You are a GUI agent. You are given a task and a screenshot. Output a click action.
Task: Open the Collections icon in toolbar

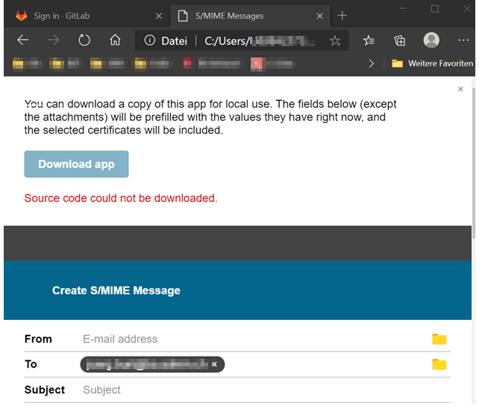click(400, 40)
